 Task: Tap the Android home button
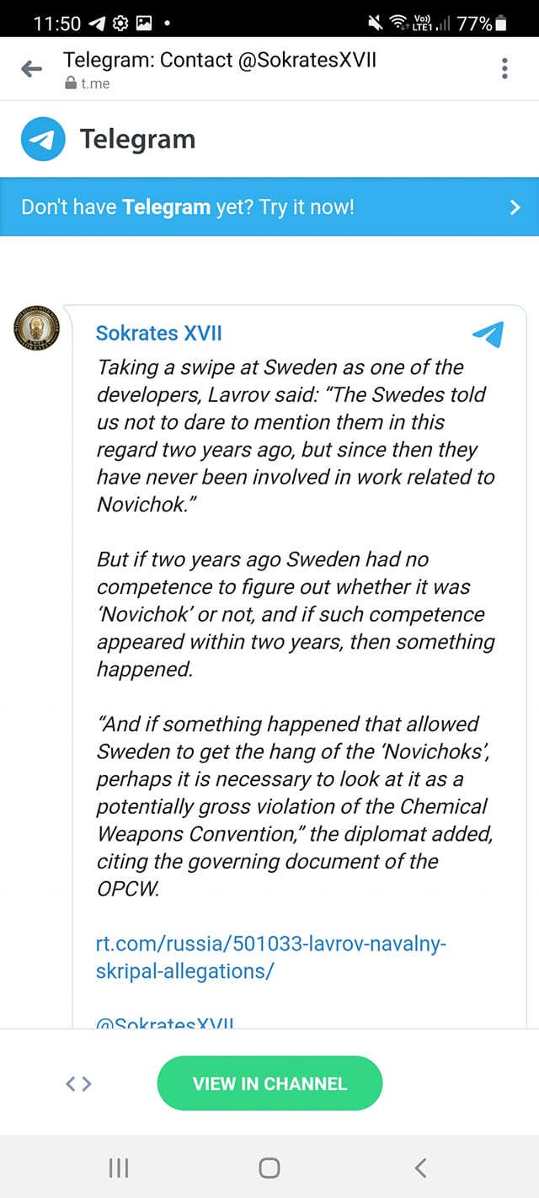(x=269, y=1168)
